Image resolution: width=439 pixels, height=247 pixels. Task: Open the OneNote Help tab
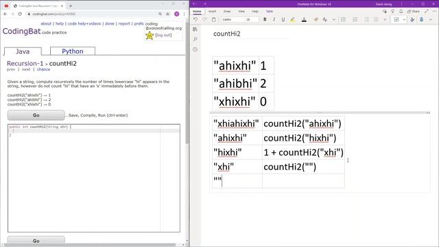tap(255, 12)
